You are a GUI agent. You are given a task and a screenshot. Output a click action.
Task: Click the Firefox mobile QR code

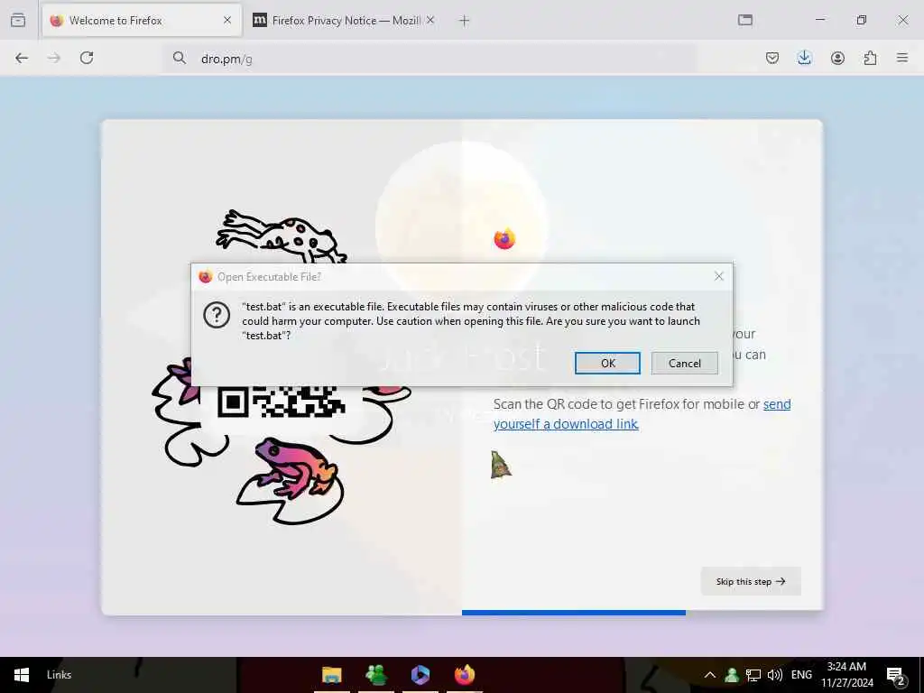[x=282, y=402]
